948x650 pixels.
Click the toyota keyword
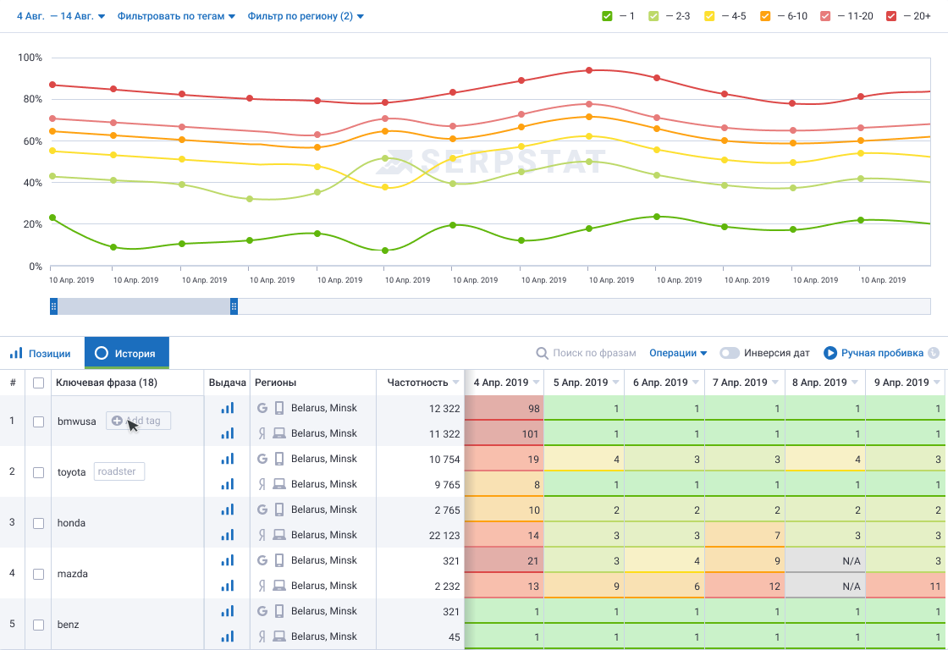point(71,472)
